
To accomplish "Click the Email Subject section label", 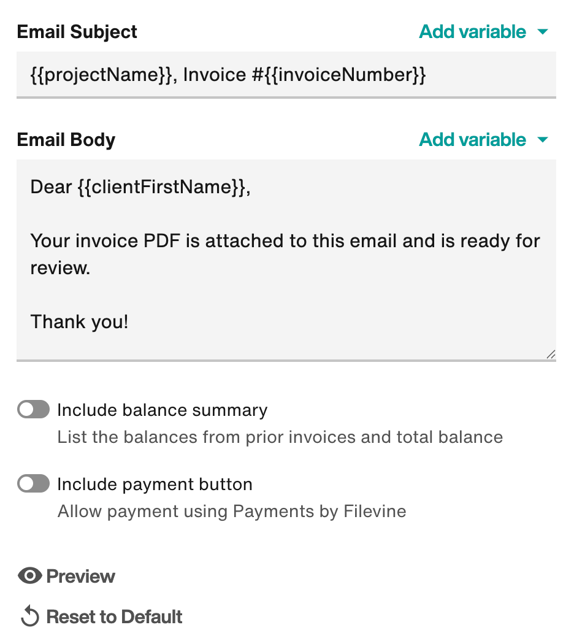I will [x=77, y=32].
